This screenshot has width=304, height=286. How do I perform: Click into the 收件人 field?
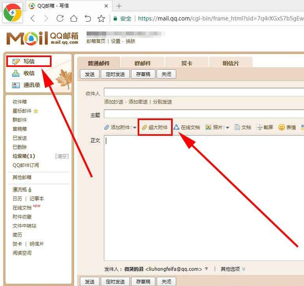[x=204, y=92]
